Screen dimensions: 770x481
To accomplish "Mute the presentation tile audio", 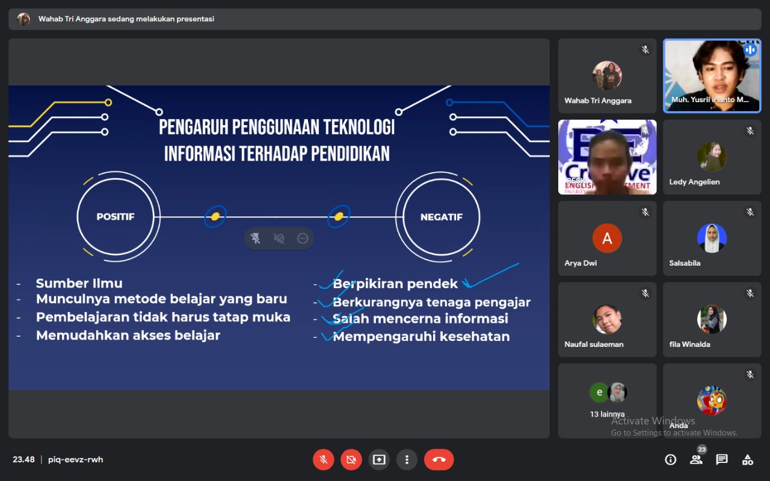I will (x=279, y=238).
